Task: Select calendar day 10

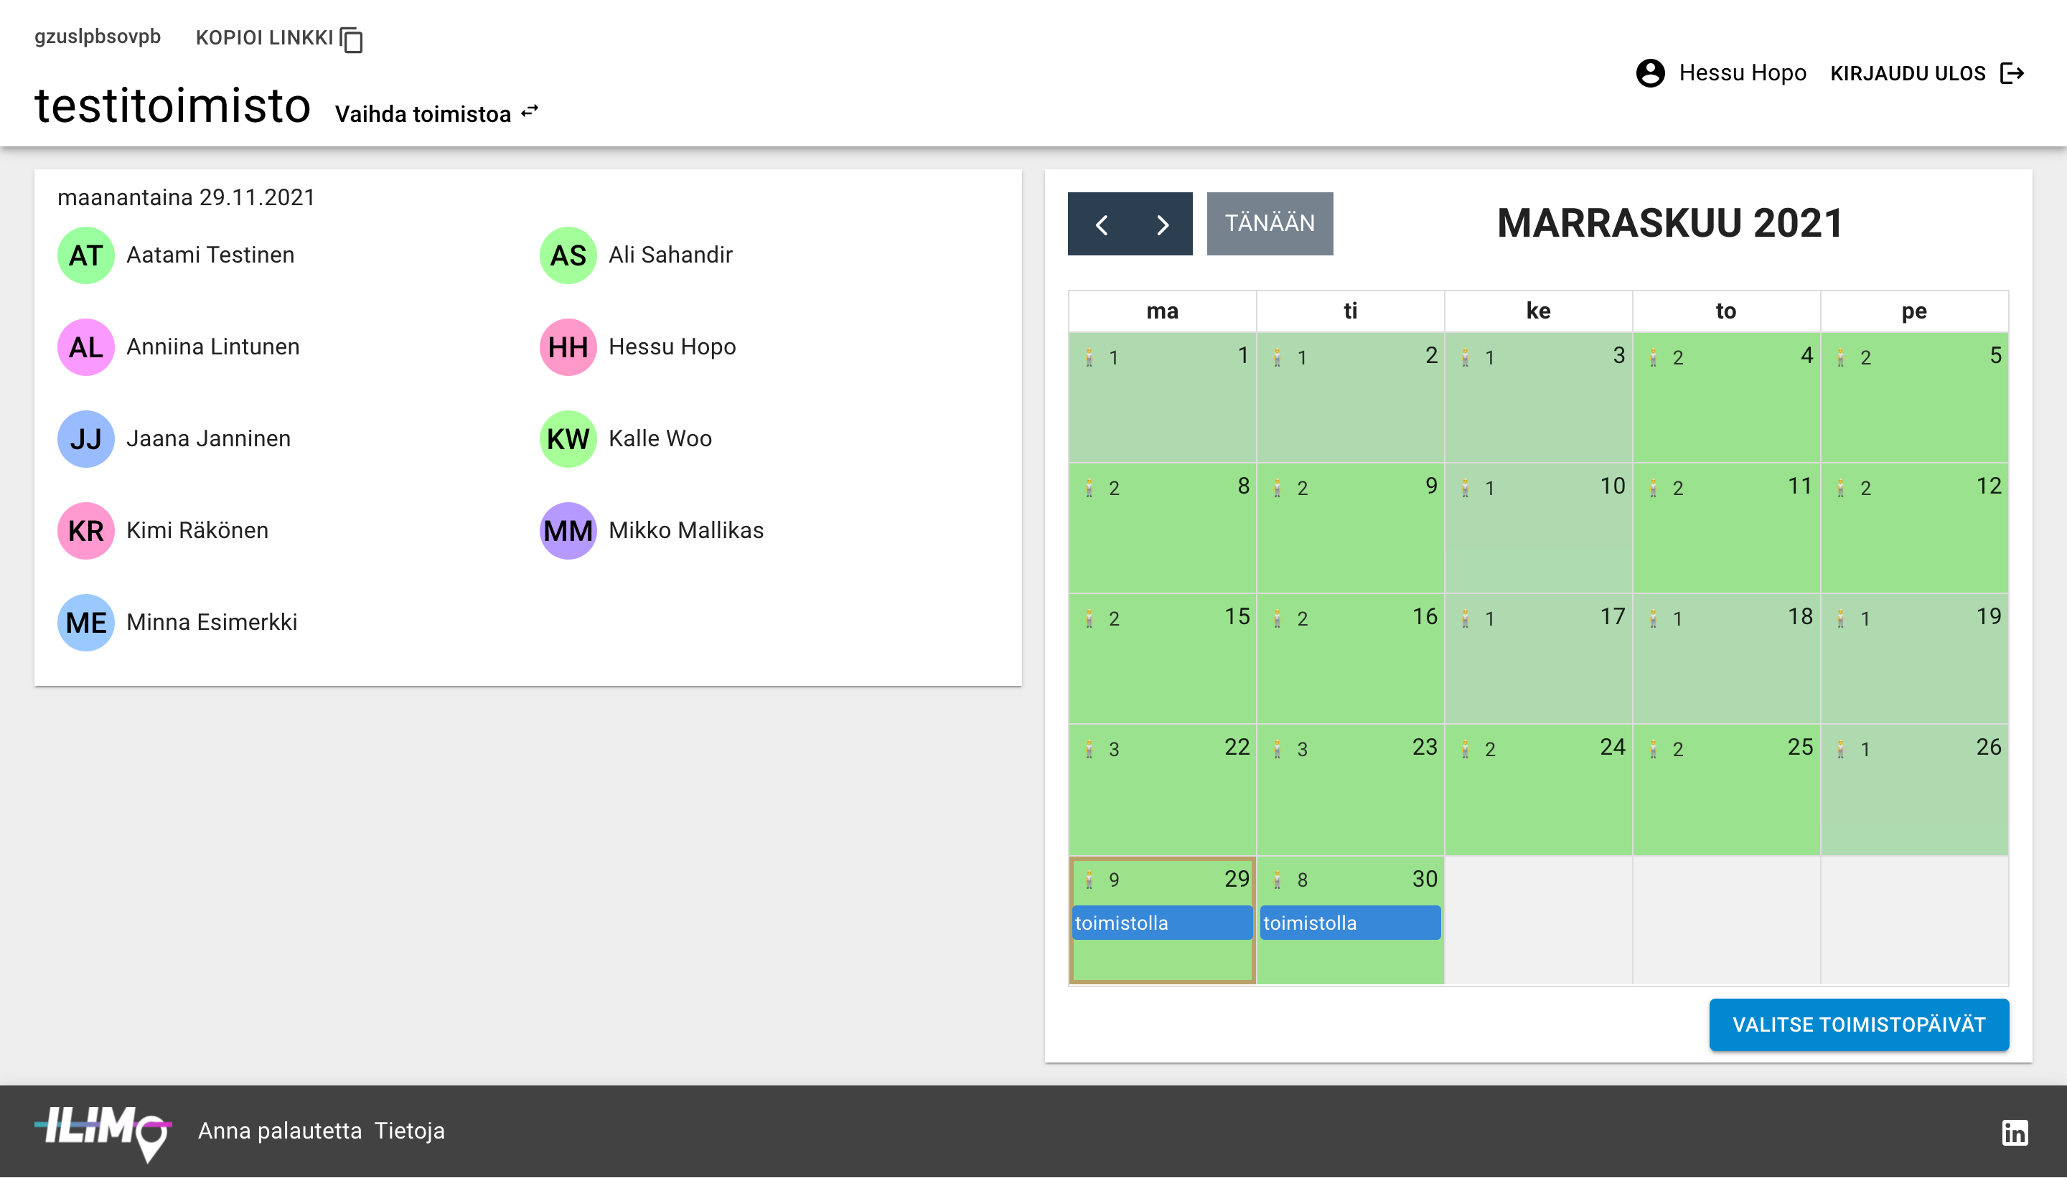Action: pos(1538,534)
